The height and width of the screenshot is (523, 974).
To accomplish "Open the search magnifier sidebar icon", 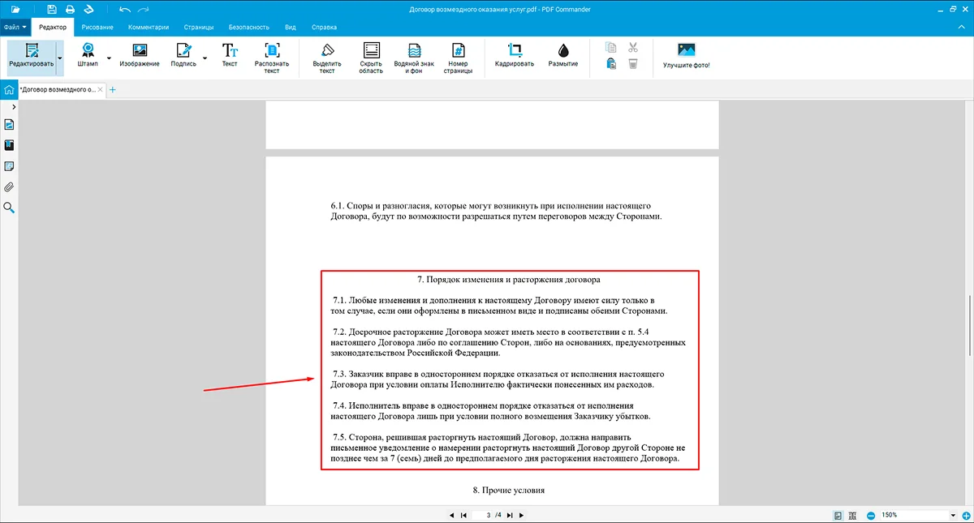I will point(10,208).
